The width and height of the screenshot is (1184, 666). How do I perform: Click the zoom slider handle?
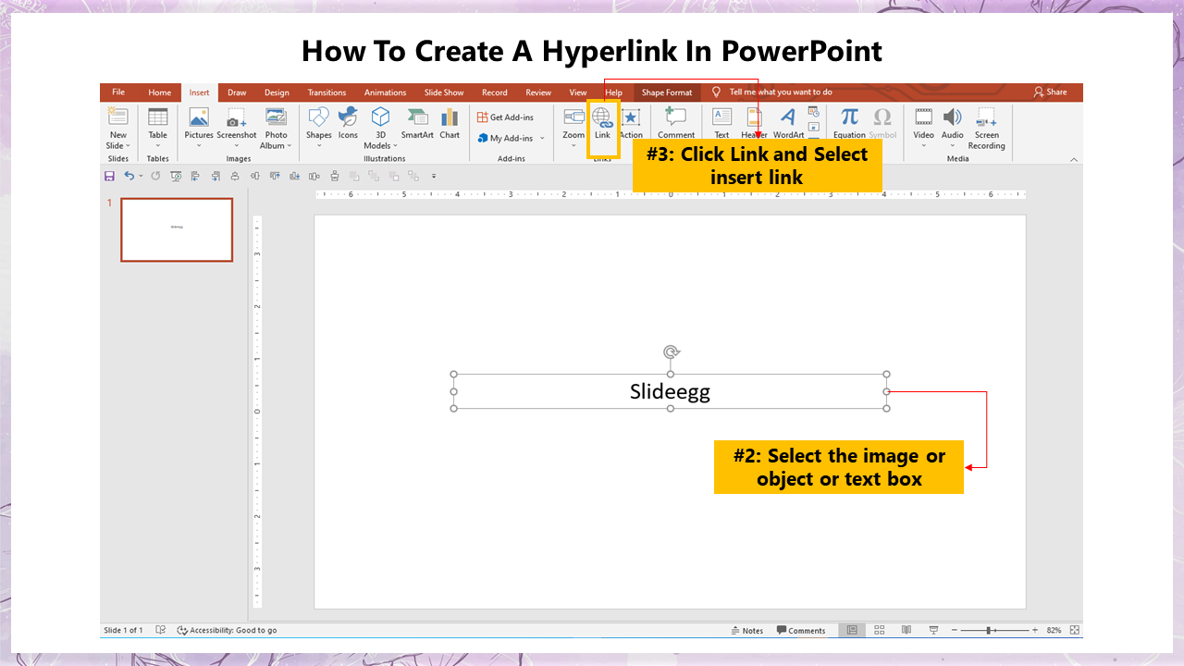coord(989,630)
